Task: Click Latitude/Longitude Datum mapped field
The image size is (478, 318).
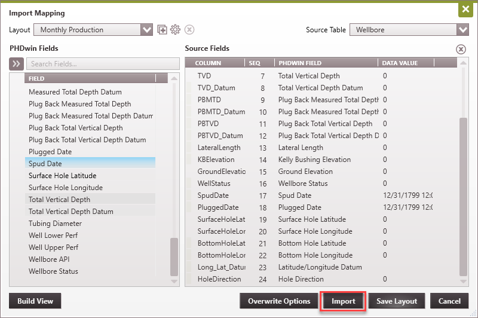Action: 320,267
